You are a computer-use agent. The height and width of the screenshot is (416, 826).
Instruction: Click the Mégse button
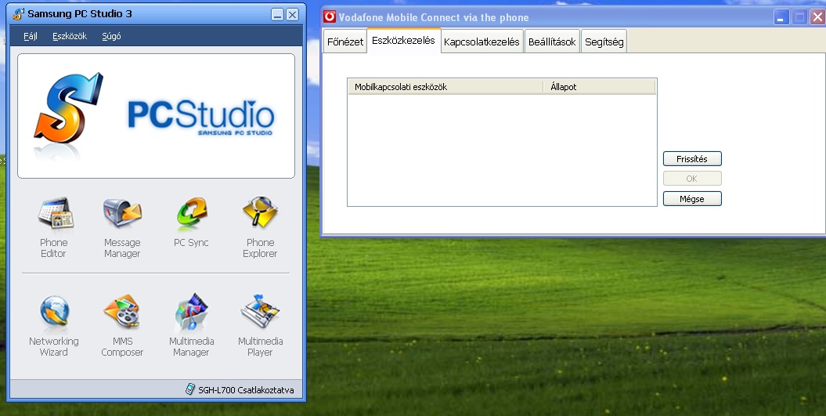691,199
